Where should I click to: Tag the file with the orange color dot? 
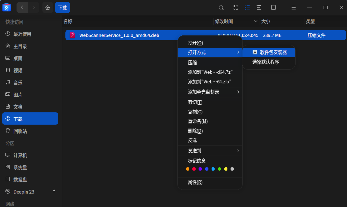187,169
